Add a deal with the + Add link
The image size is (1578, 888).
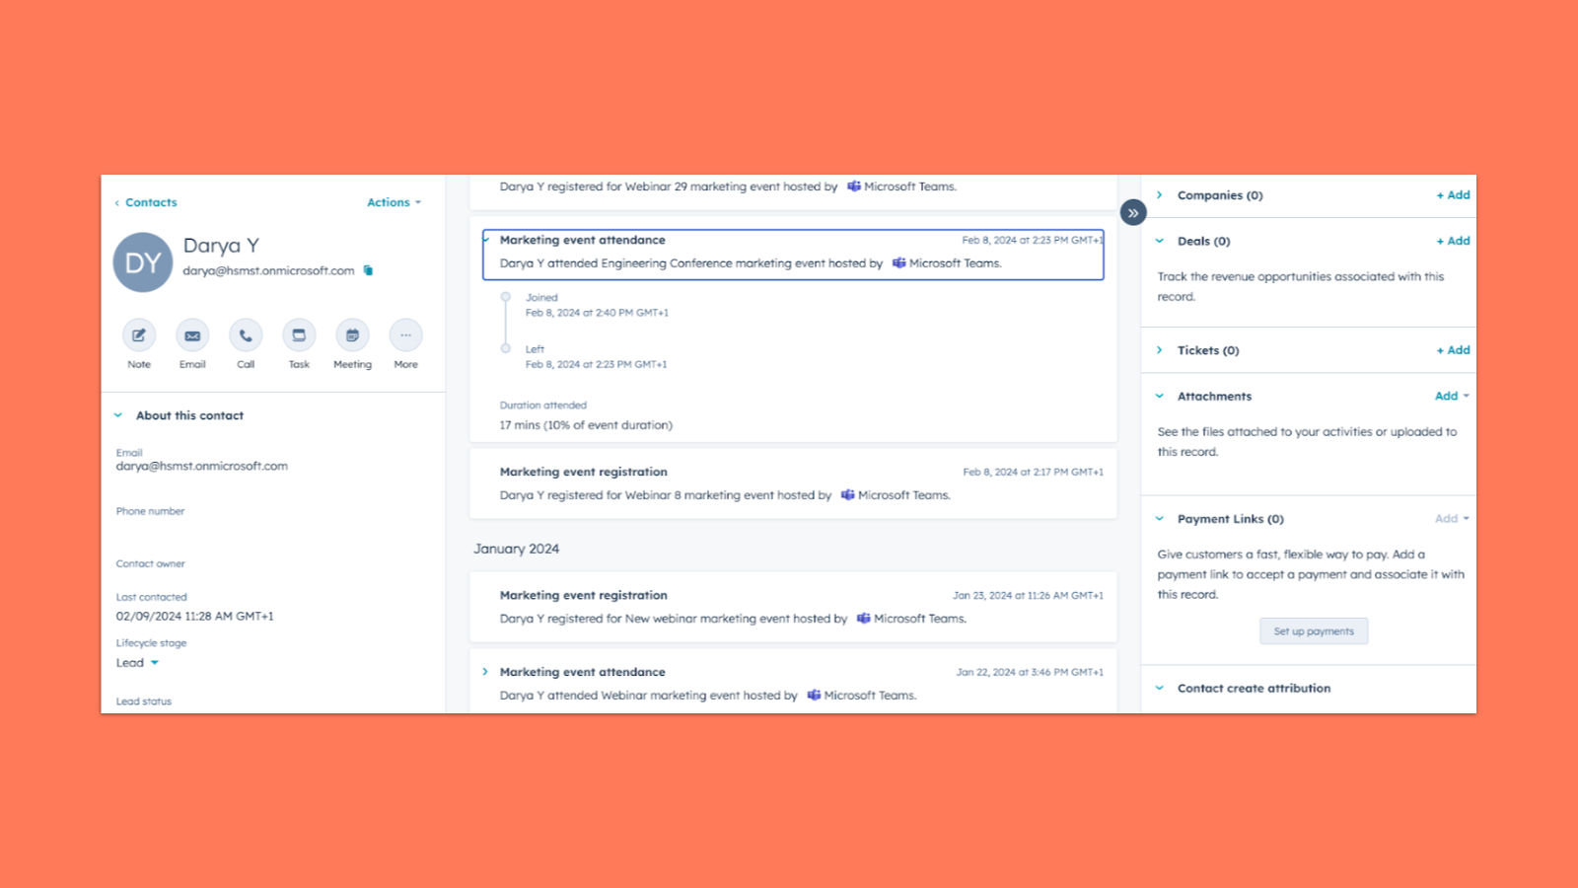1453,240
